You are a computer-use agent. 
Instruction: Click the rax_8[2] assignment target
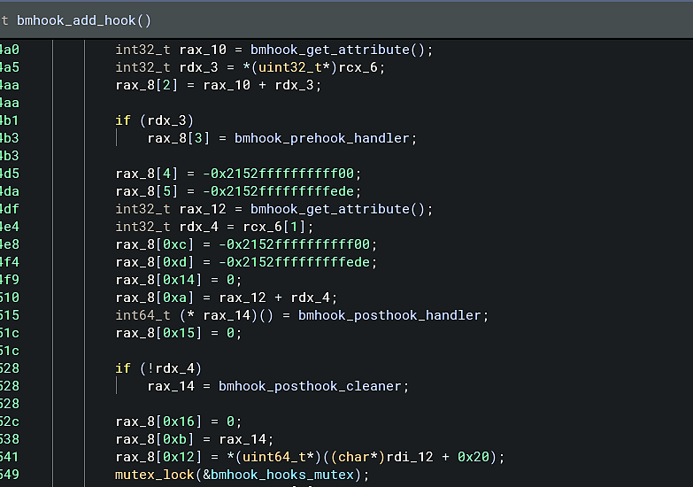tap(146, 85)
